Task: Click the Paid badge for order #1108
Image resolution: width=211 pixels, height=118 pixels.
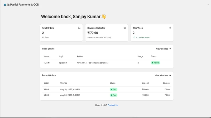Action: (x=113, y=95)
